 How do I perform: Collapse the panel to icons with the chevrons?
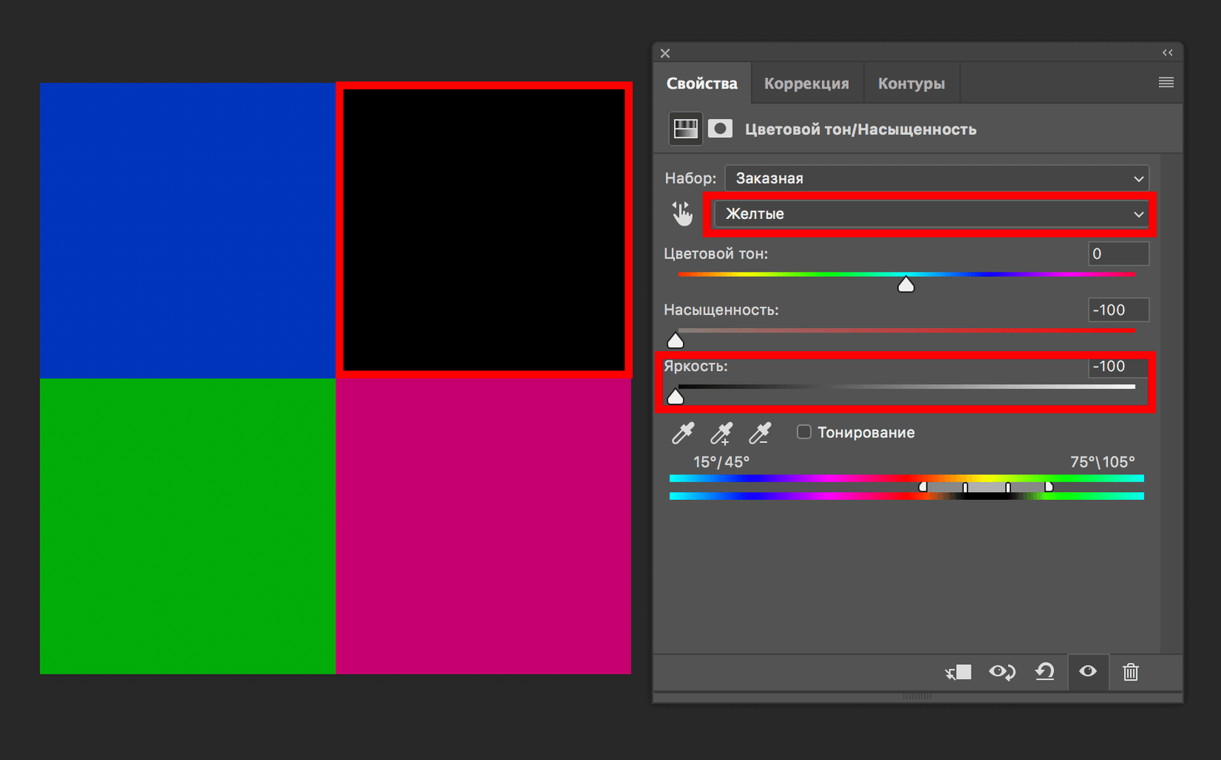point(1168,53)
